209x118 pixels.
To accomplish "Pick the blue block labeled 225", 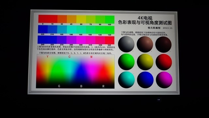I will pos(43,29).
